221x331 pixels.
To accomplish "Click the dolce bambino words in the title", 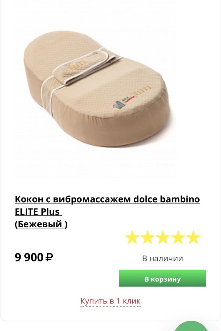I will 166,199.
